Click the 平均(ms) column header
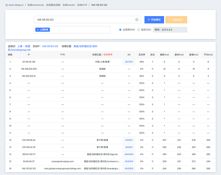This screenshot has width=221, height=175. click(208, 55)
